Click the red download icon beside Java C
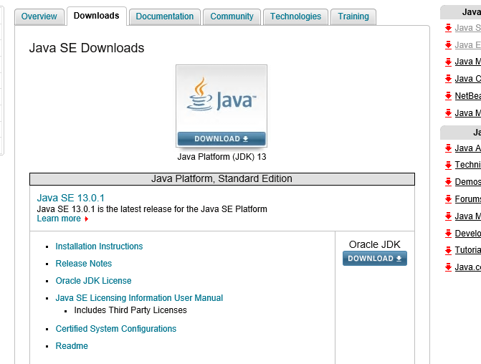Screen dimensions: 481x364 448,79
